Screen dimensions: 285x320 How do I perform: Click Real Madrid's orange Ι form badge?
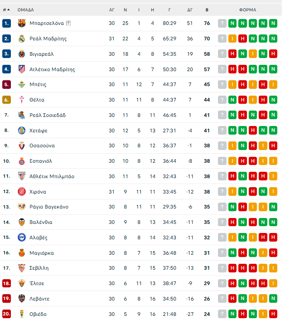click(232, 39)
